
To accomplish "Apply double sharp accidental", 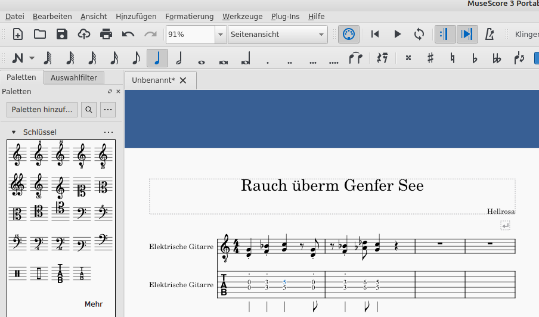I will pyautogui.click(x=408, y=58).
